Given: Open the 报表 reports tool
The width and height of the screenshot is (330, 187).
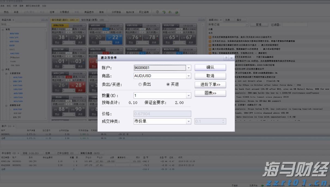Looking at the screenshot, I should click(x=101, y=12).
